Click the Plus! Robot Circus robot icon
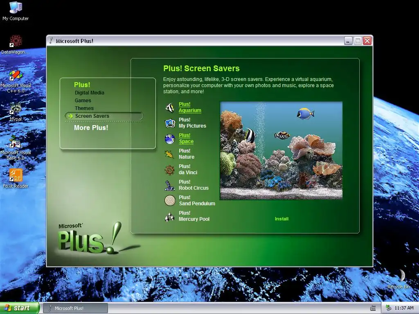The width and height of the screenshot is (419, 314). (x=170, y=185)
